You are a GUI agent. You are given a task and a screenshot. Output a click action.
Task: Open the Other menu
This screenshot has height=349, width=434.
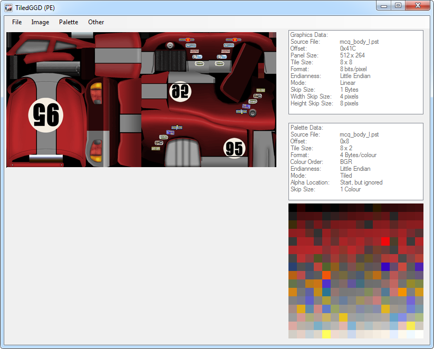96,22
